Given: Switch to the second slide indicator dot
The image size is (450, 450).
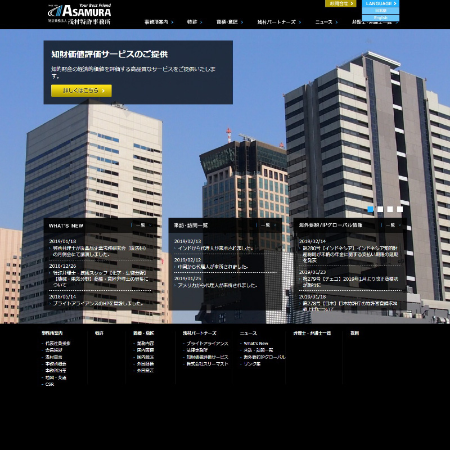Looking at the screenshot, I should [380, 209].
